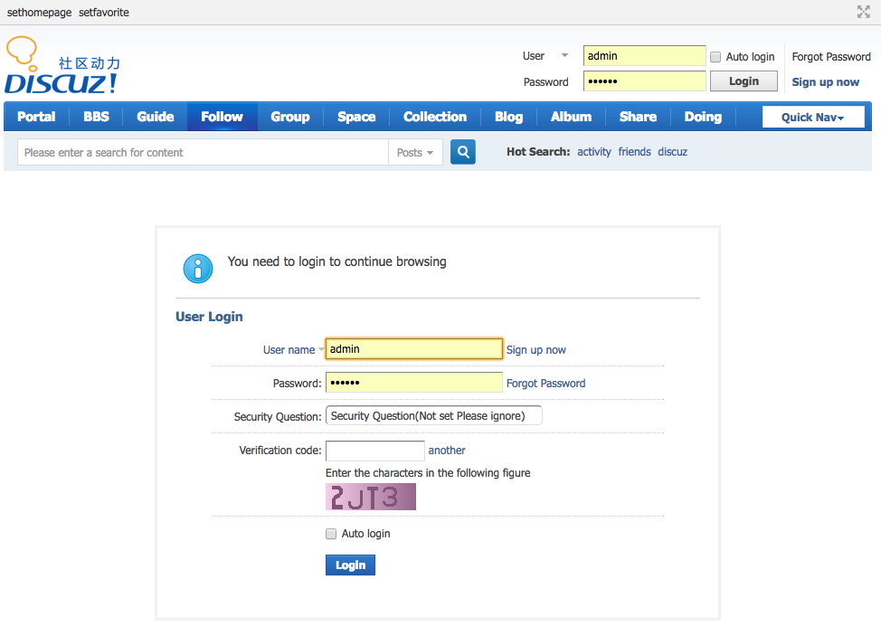881x636 pixels.
Task: Select the Share tab
Action: [639, 117]
